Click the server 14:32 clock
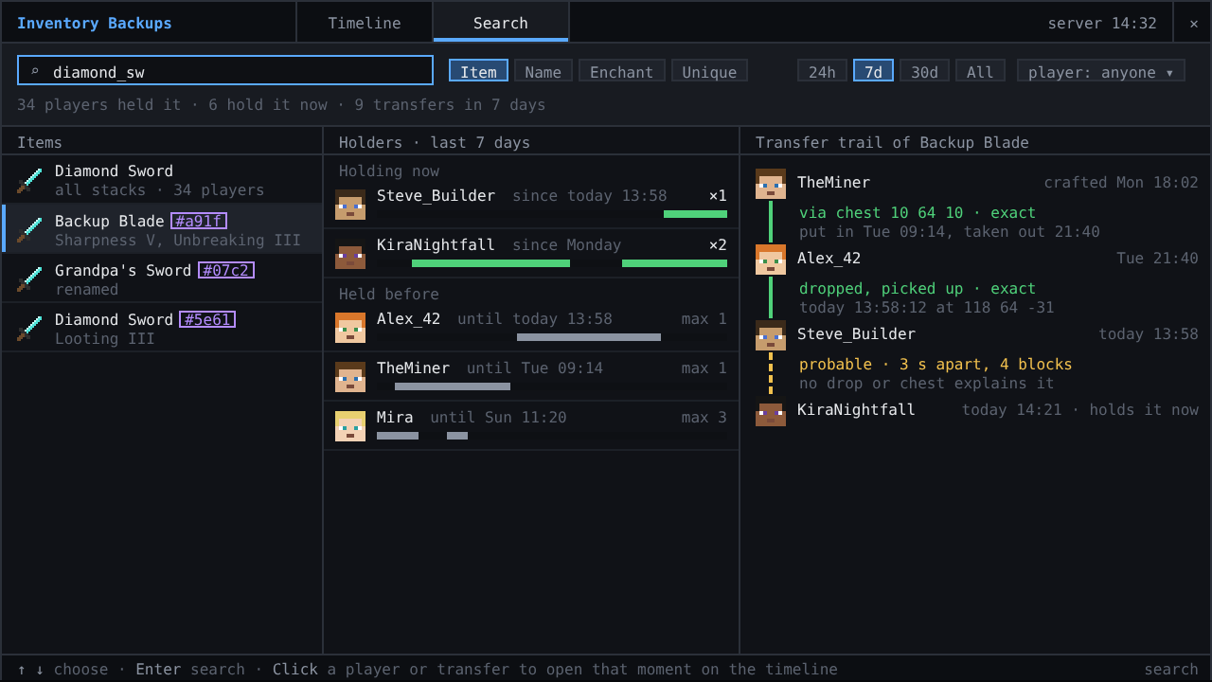Screen dimensions: 1212x682 coord(1102,23)
